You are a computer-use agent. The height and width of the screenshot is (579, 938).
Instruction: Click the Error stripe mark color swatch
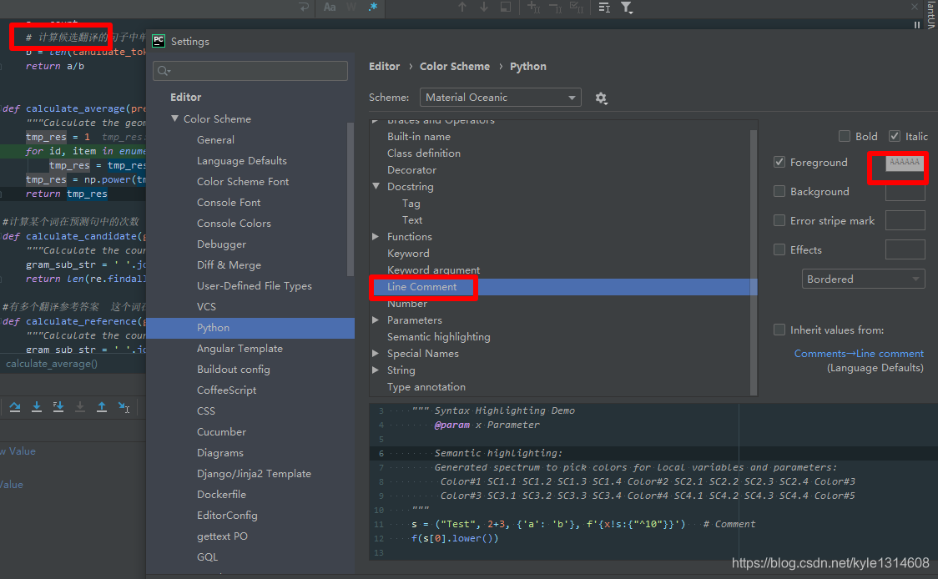[x=905, y=221]
